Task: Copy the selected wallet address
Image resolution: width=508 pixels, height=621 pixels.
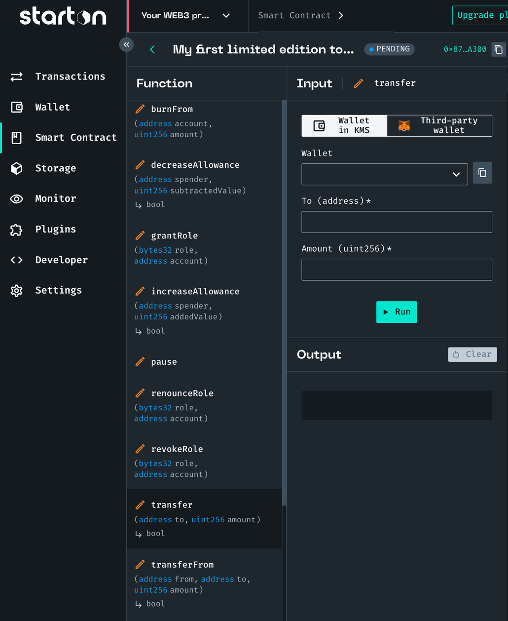Action: [482, 172]
